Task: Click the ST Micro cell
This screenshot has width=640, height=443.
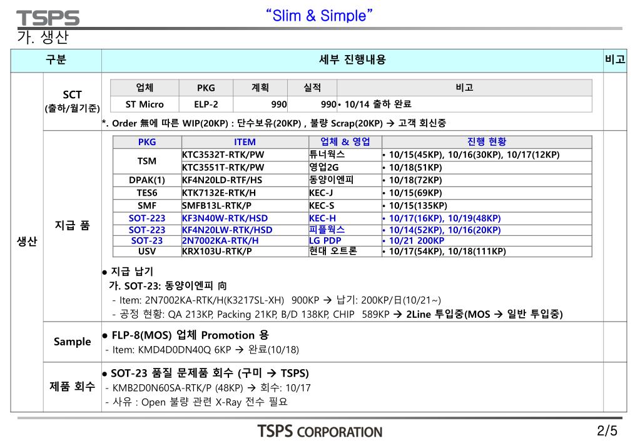Action: coord(145,104)
